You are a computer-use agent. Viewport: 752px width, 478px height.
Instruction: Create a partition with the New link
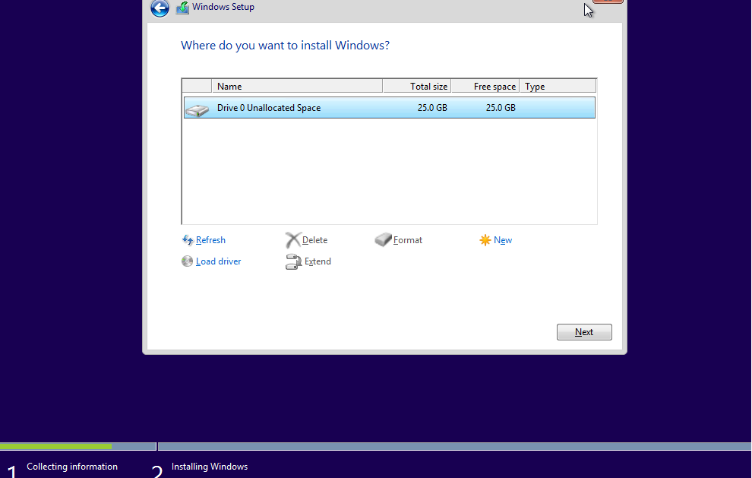(503, 240)
